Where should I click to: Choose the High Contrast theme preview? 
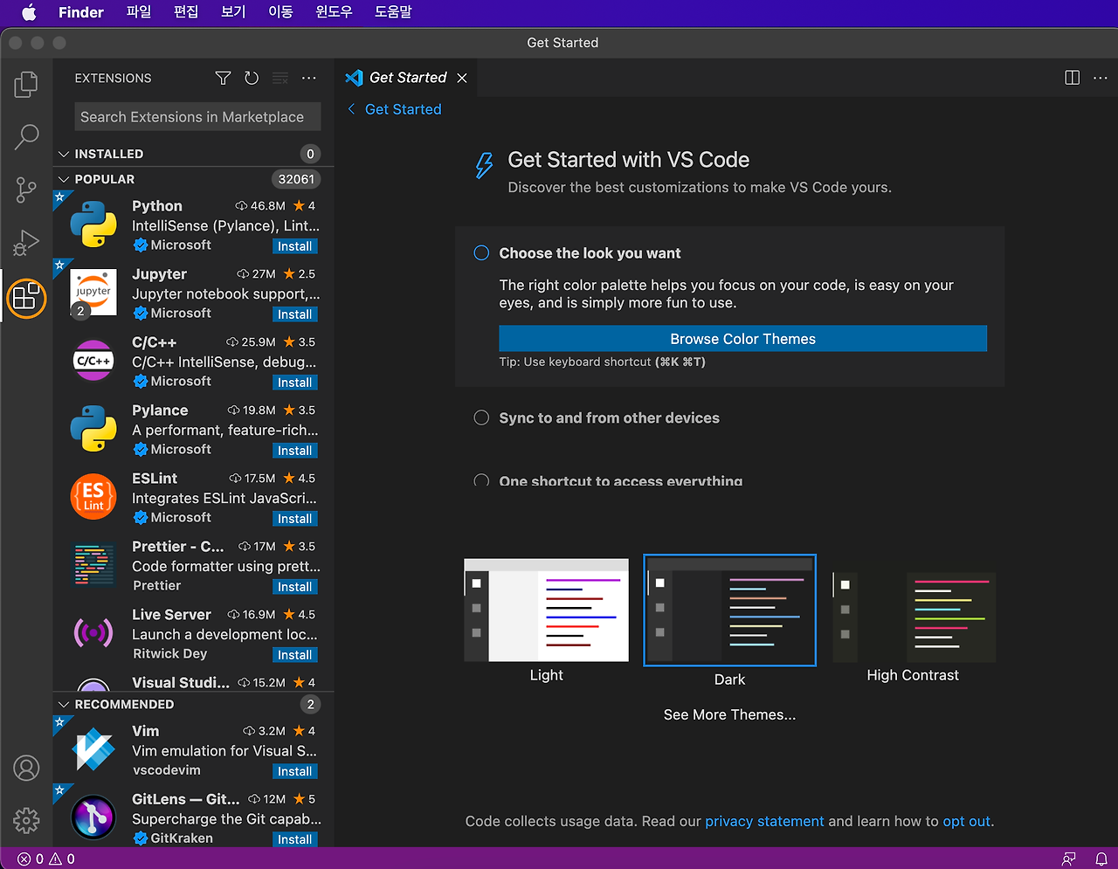914,617
